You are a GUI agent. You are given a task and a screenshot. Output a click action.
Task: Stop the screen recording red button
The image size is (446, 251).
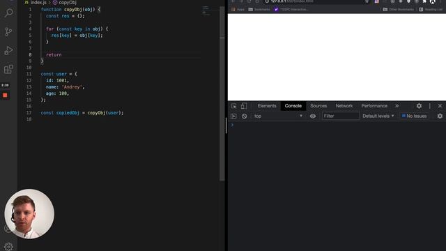[5, 96]
